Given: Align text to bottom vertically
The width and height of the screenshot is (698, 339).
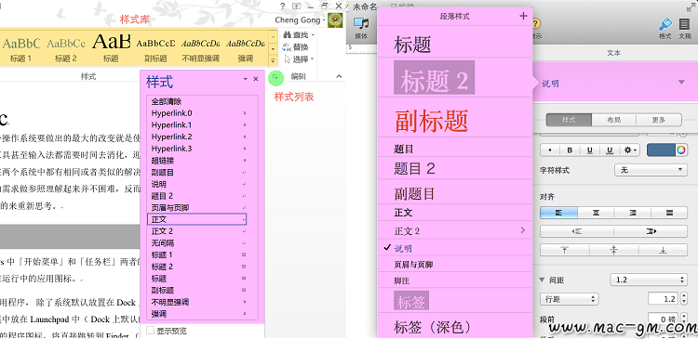Looking at the screenshot, I should pos(663,250).
